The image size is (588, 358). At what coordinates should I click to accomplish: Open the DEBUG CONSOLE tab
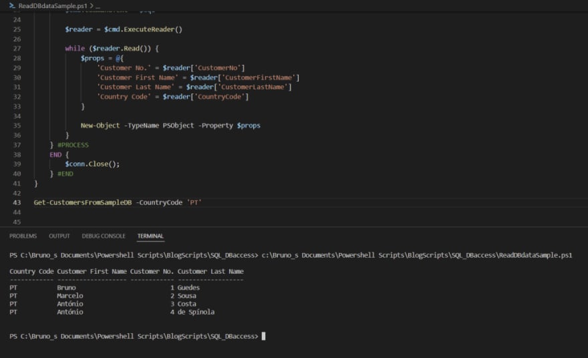click(x=104, y=236)
